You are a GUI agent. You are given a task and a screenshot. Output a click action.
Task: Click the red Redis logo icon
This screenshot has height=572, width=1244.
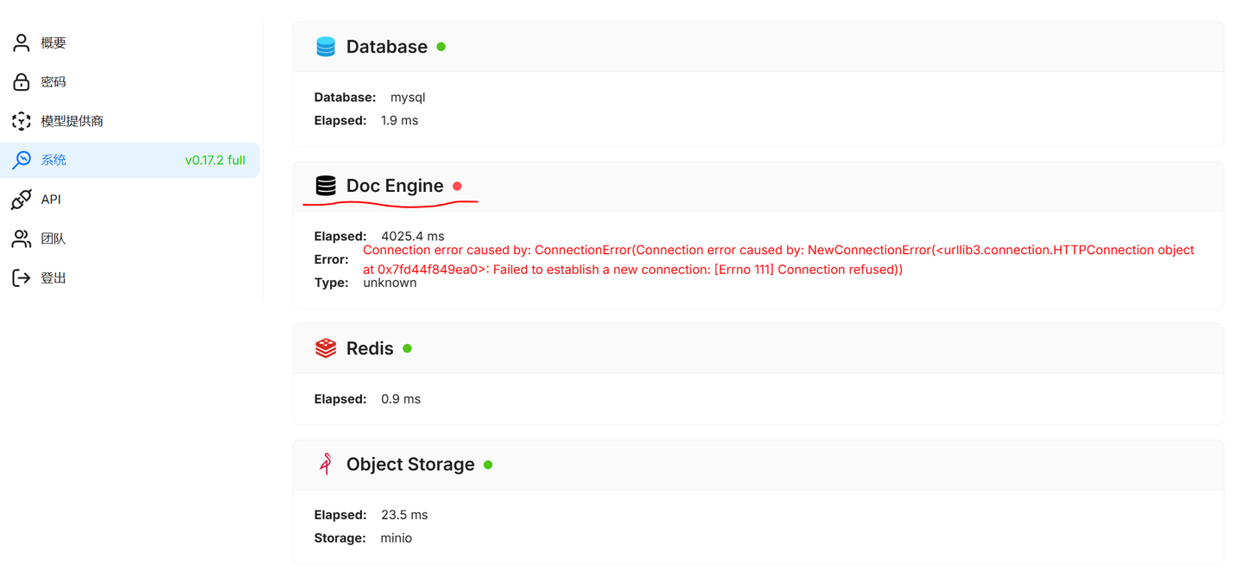pos(326,348)
